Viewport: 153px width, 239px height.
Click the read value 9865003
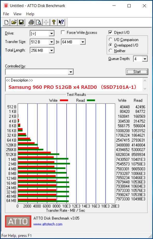pos(138,169)
